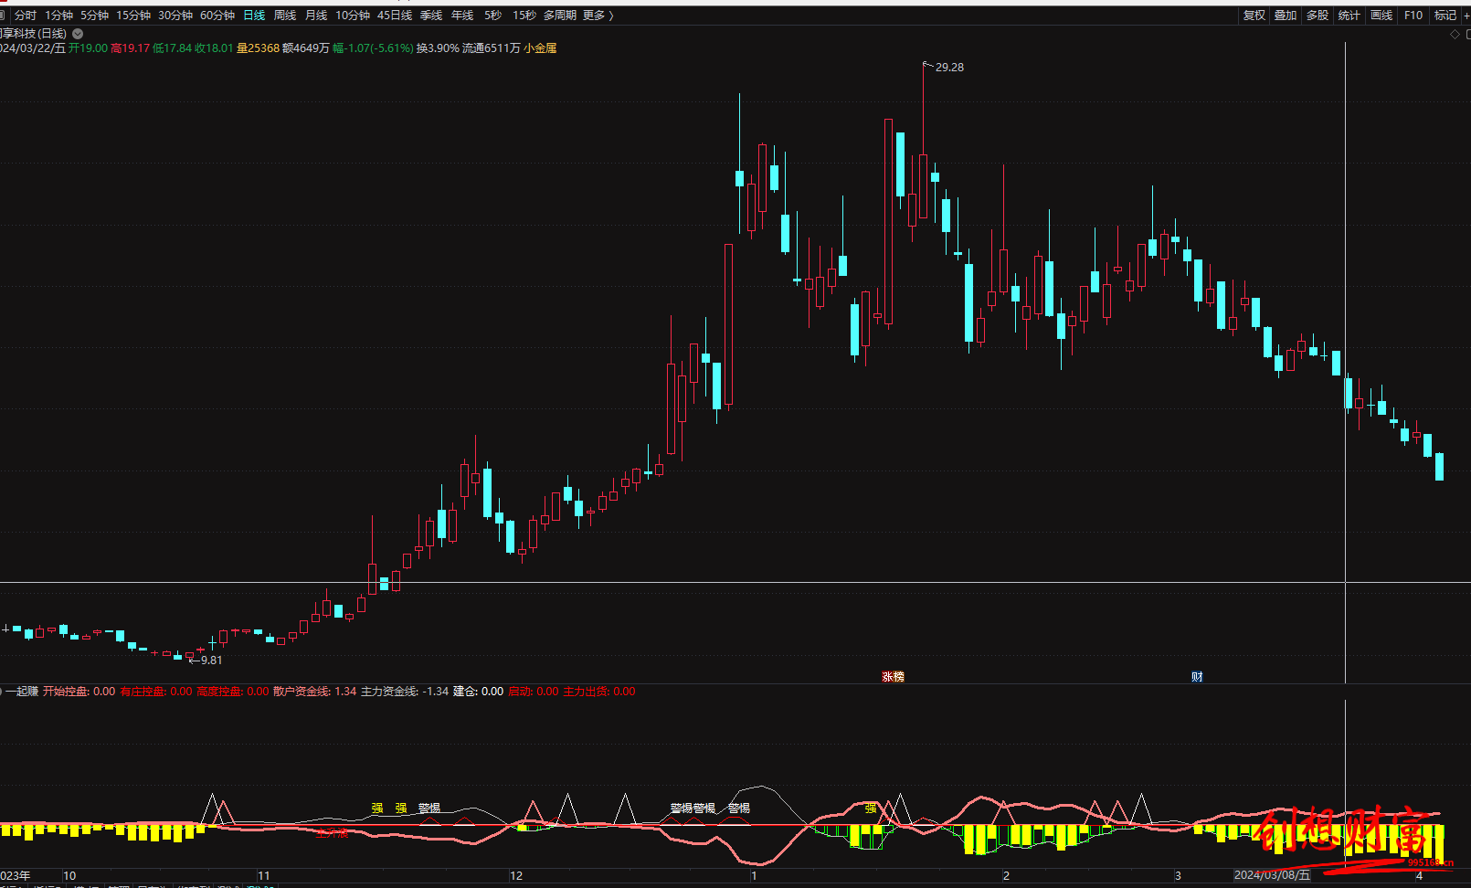Viewport: 1471px width, 888px height.
Task: Switch to the 季线 quarterly chart
Action: (x=431, y=16)
